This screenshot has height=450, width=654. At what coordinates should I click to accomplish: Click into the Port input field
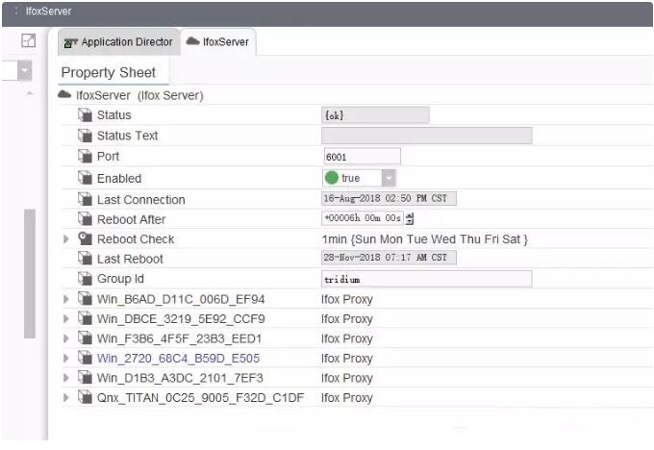pyautogui.click(x=361, y=157)
